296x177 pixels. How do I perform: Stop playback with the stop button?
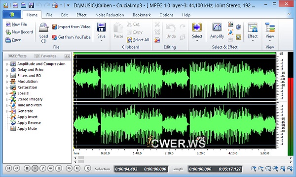27,168
